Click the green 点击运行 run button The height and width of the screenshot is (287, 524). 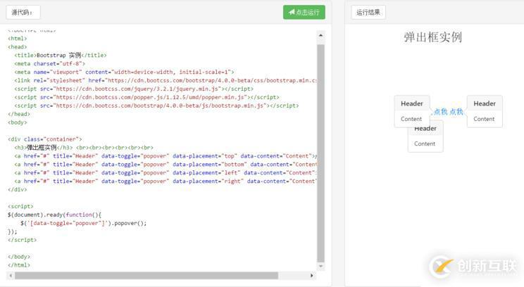coord(304,13)
